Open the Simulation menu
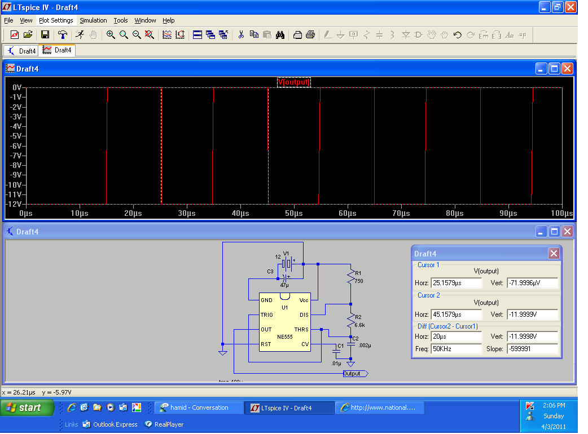Image resolution: width=588 pixels, height=434 pixels. point(93,20)
